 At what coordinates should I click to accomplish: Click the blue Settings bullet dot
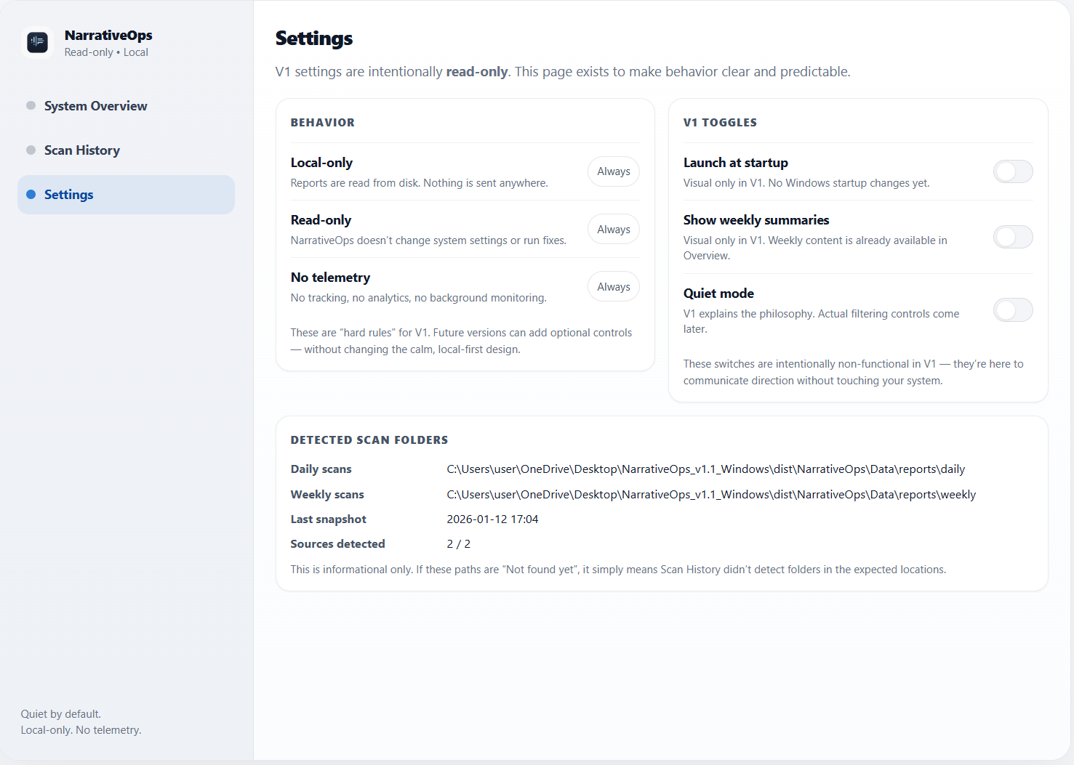(31, 194)
